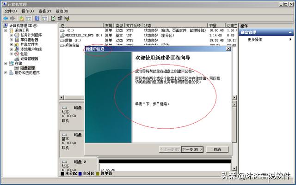The image size is (296, 185).
Task: Select 系统工具 in the tree
Action: [22, 30]
